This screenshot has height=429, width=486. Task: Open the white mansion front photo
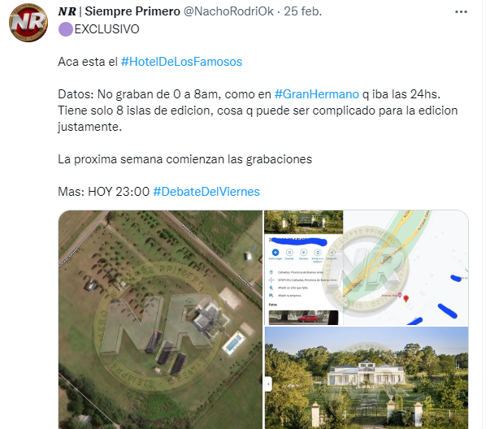(367, 378)
